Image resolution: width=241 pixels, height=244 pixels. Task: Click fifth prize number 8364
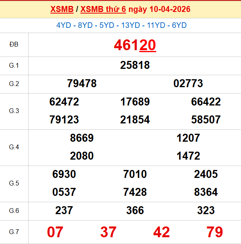click(x=206, y=192)
